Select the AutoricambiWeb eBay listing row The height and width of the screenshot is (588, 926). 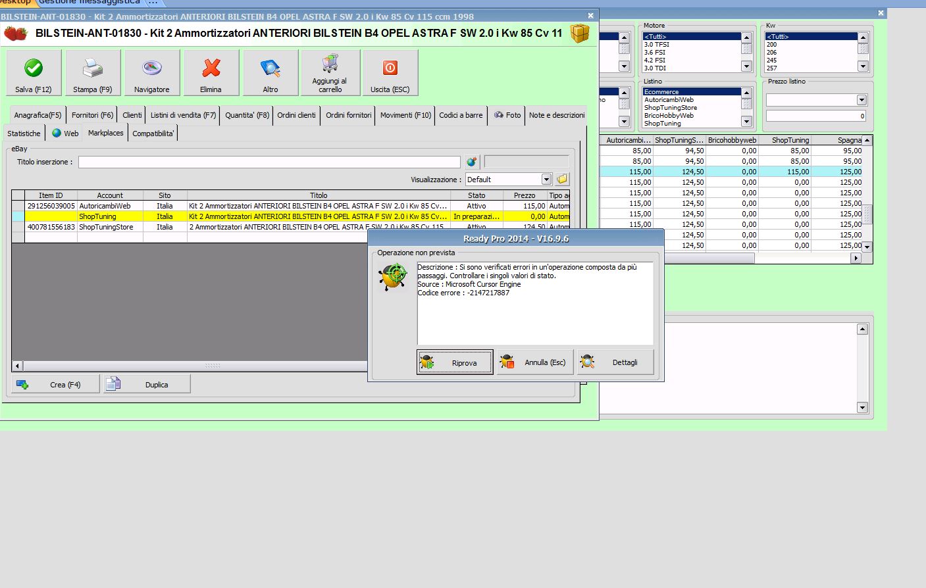pyautogui.click(x=290, y=206)
